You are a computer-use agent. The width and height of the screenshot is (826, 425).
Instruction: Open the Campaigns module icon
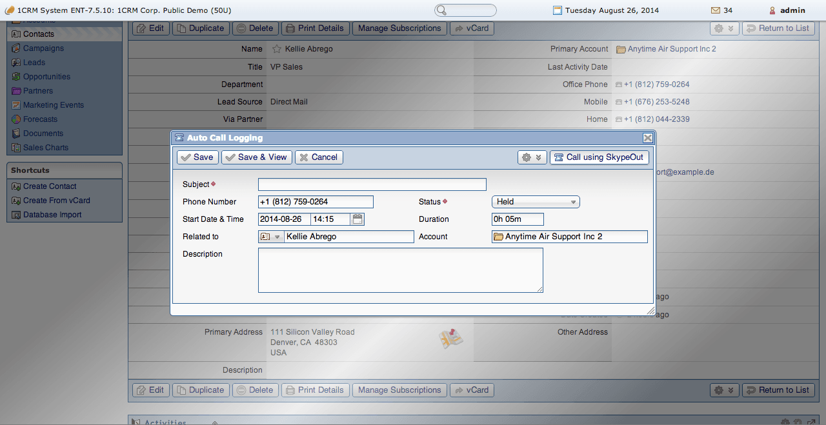pos(15,48)
